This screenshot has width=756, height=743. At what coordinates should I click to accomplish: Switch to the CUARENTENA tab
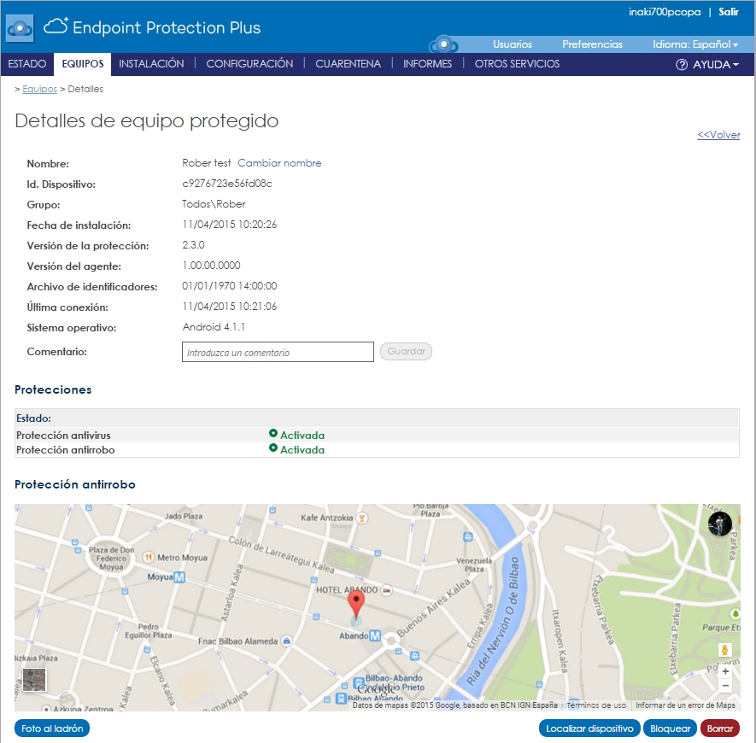coord(349,64)
